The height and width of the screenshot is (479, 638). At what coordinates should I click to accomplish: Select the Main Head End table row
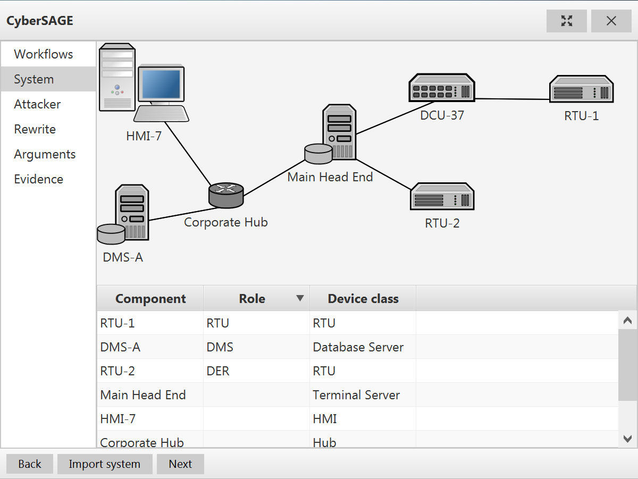143,395
